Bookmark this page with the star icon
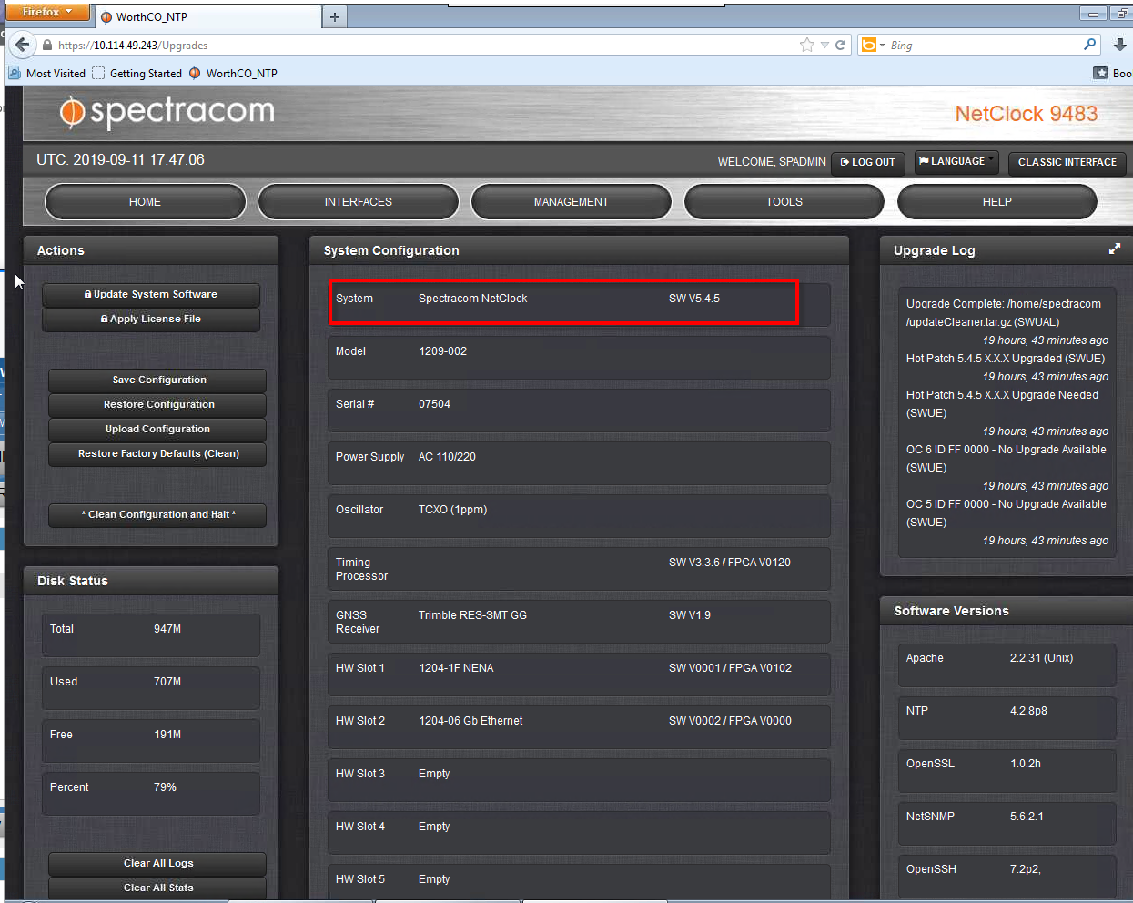The image size is (1133, 903). (x=806, y=45)
